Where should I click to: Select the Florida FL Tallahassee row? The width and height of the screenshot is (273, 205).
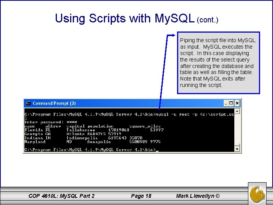coord(94,130)
